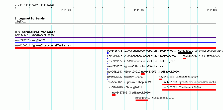The width and height of the screenshot is (223, 110).
Task: Select the thin blue nsv832267 line
Action: tap(115, 42)
